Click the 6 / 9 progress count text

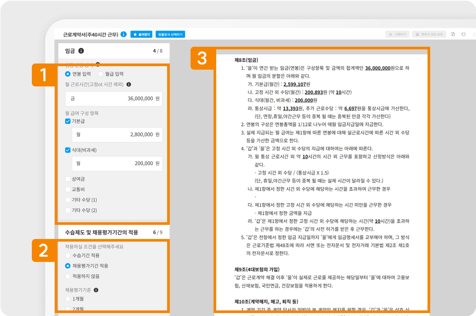tap(158, 233)
